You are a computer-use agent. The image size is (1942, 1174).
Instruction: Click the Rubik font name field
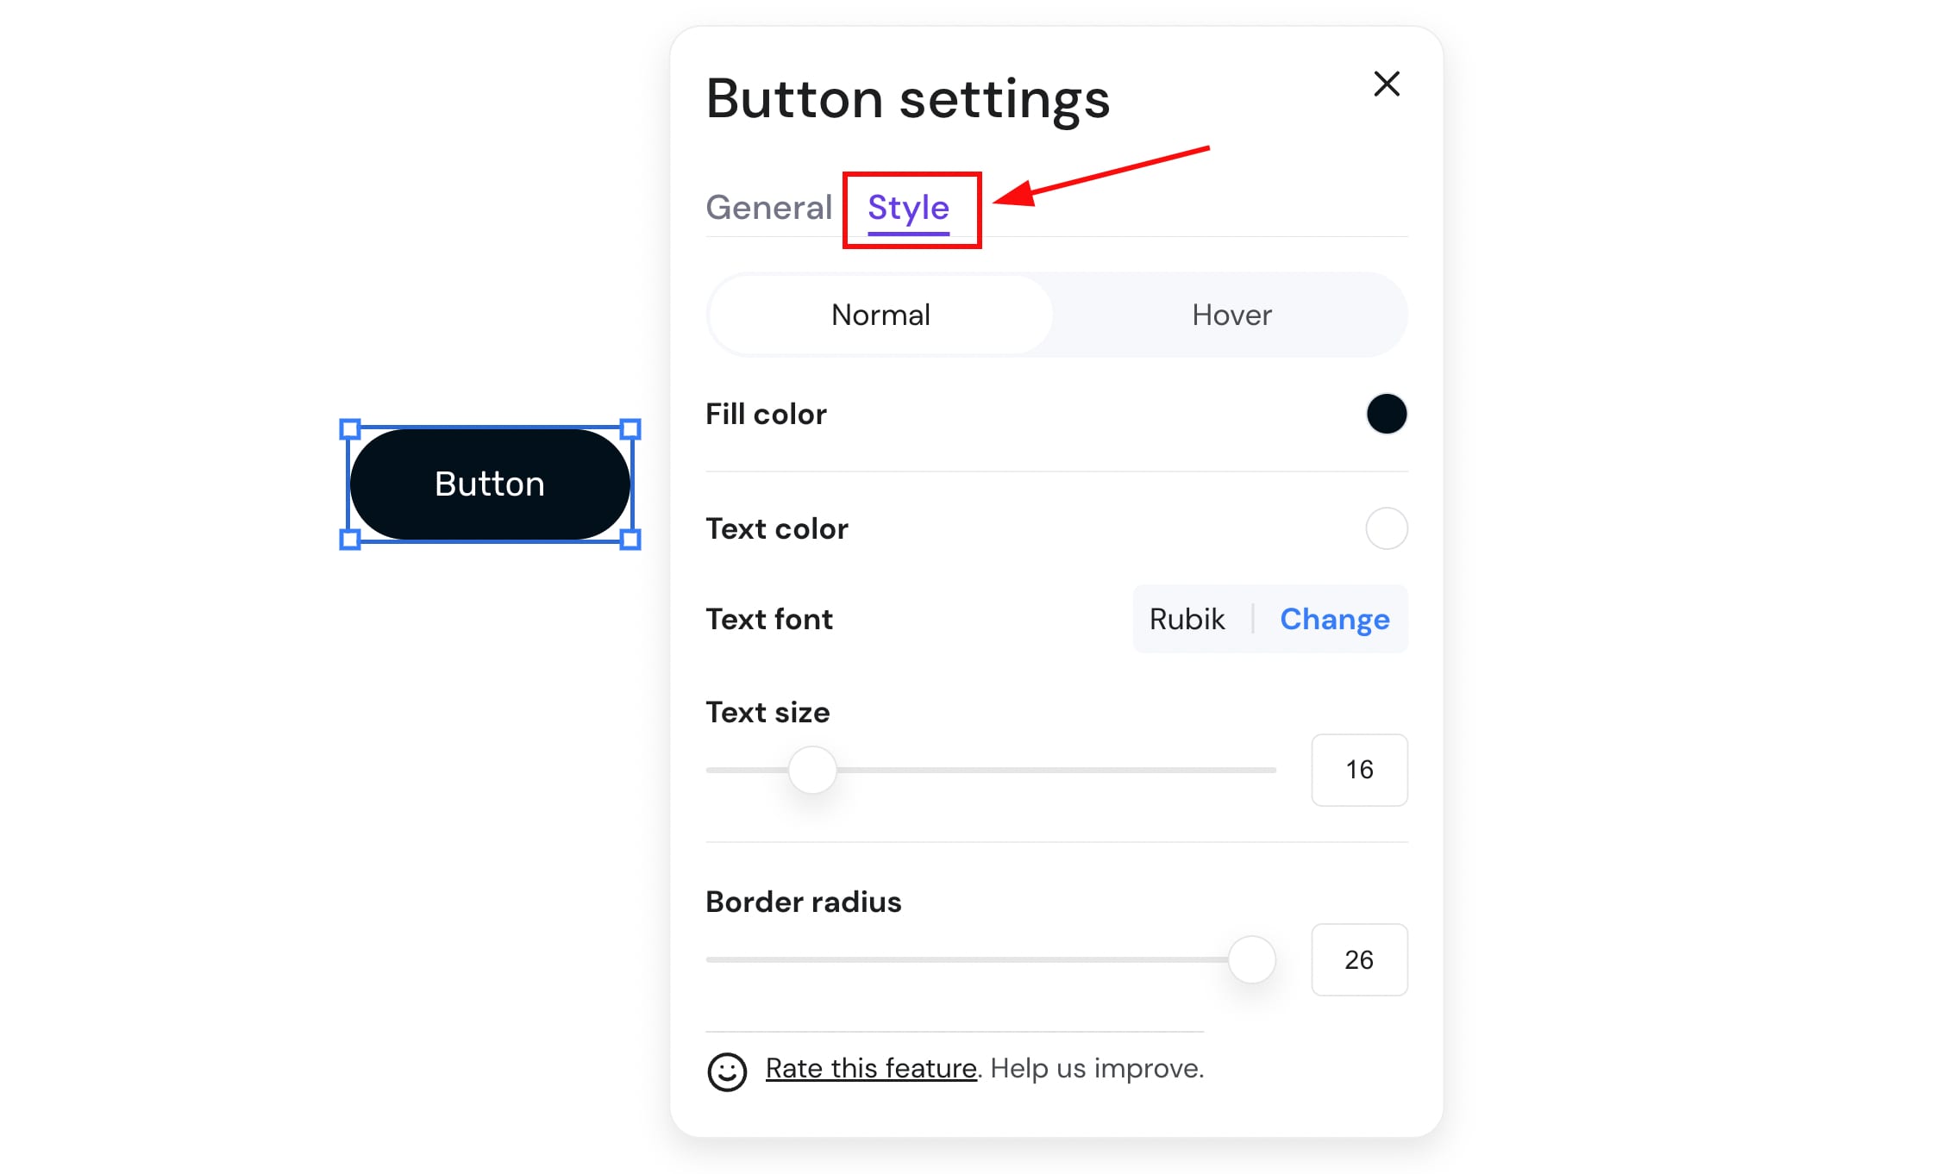1187,619
